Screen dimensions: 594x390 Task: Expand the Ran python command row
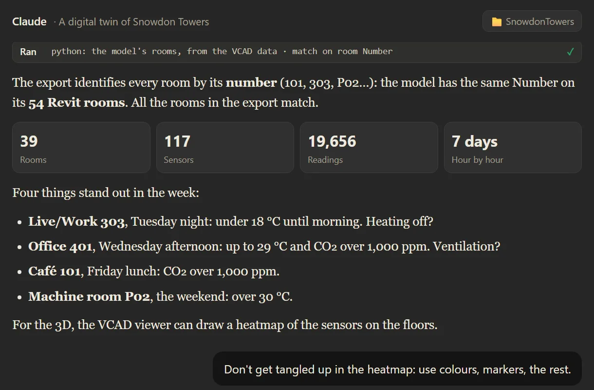297,52
